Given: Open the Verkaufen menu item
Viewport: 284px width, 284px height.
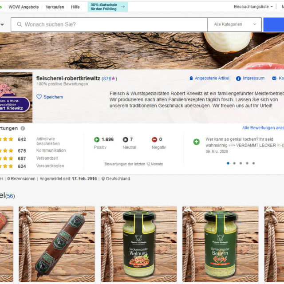Looking at the screenshot, I should [55, 7].
